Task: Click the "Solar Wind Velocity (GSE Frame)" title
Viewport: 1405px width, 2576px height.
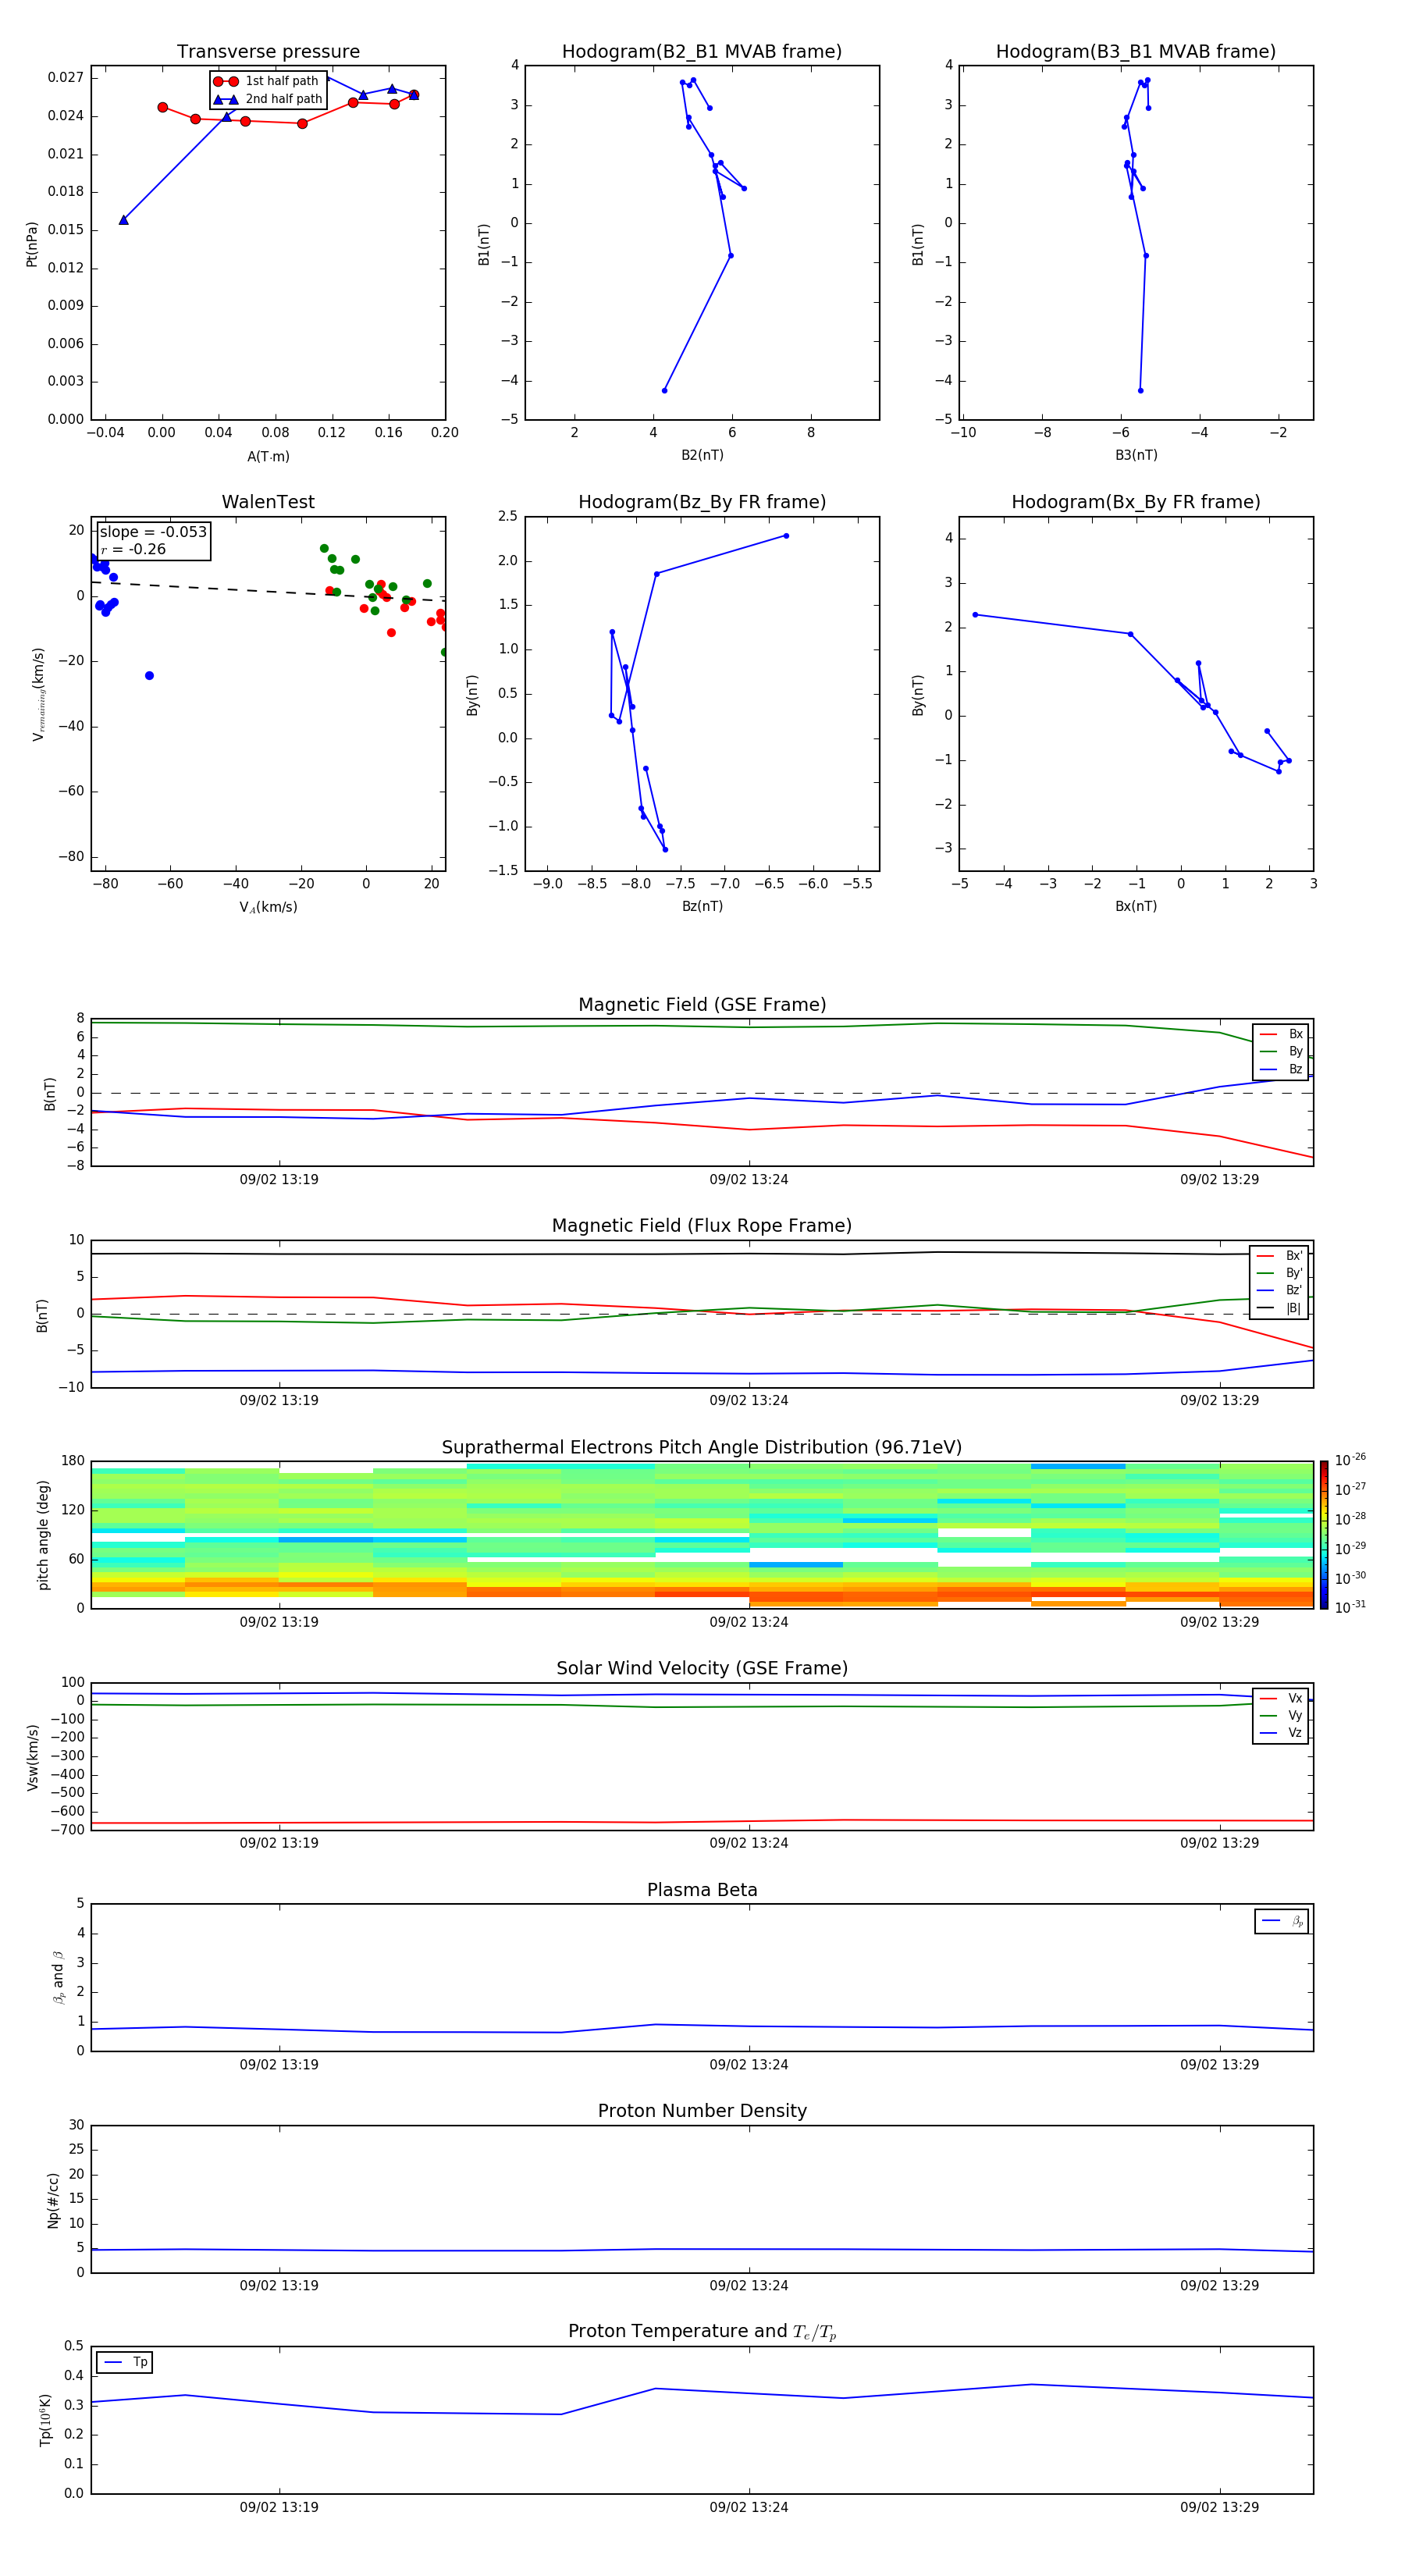Action: click(702, 1668)
